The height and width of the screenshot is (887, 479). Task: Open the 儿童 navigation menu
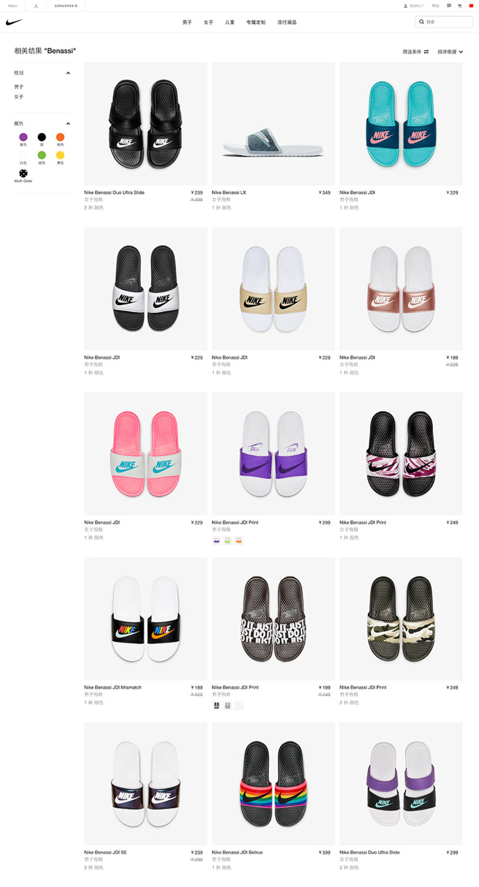pos(229,22)
